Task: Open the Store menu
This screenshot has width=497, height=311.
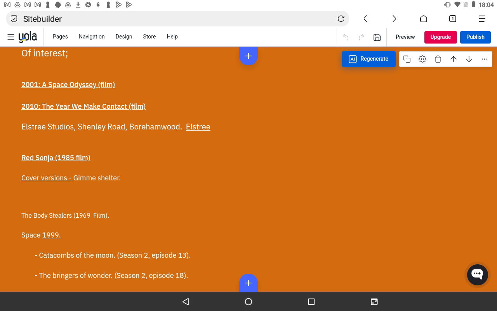Action: (x=149, y=37)
